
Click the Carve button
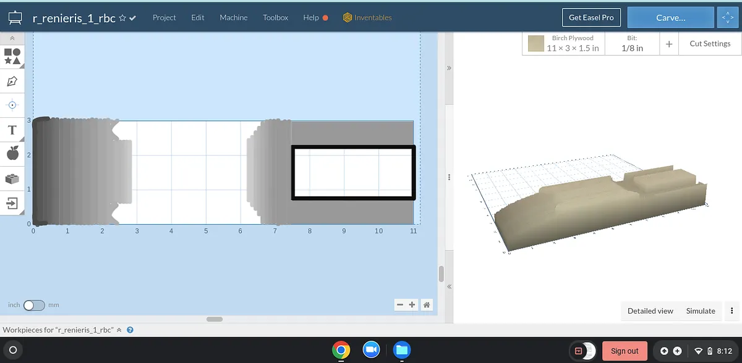click(670, 18)
